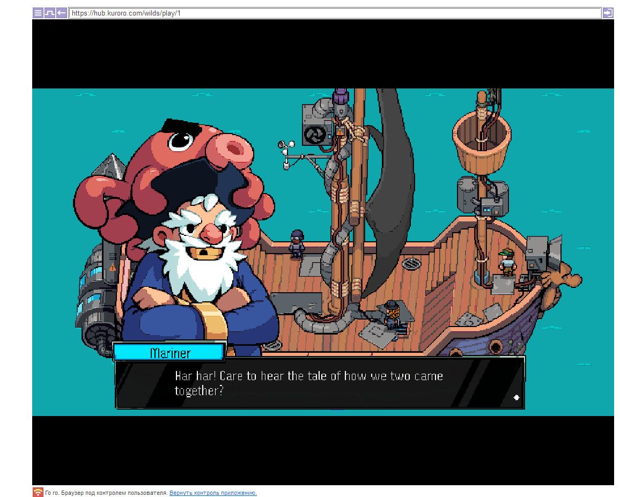Open the hamburger menu in browser toolbar
Image resolution: width=620 pixels, height=497 pixels.
(38, 13)
